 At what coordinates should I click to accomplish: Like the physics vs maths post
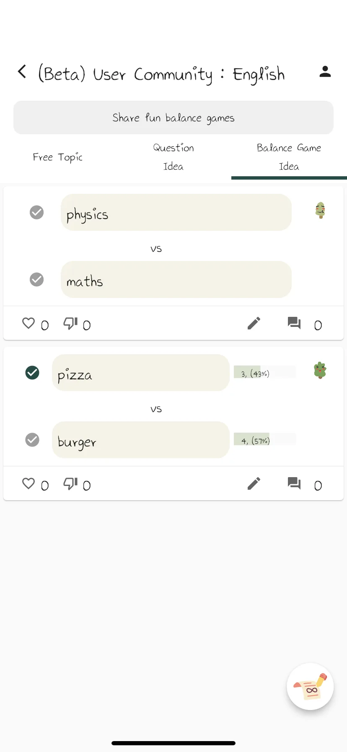click(x=28, y=323)
